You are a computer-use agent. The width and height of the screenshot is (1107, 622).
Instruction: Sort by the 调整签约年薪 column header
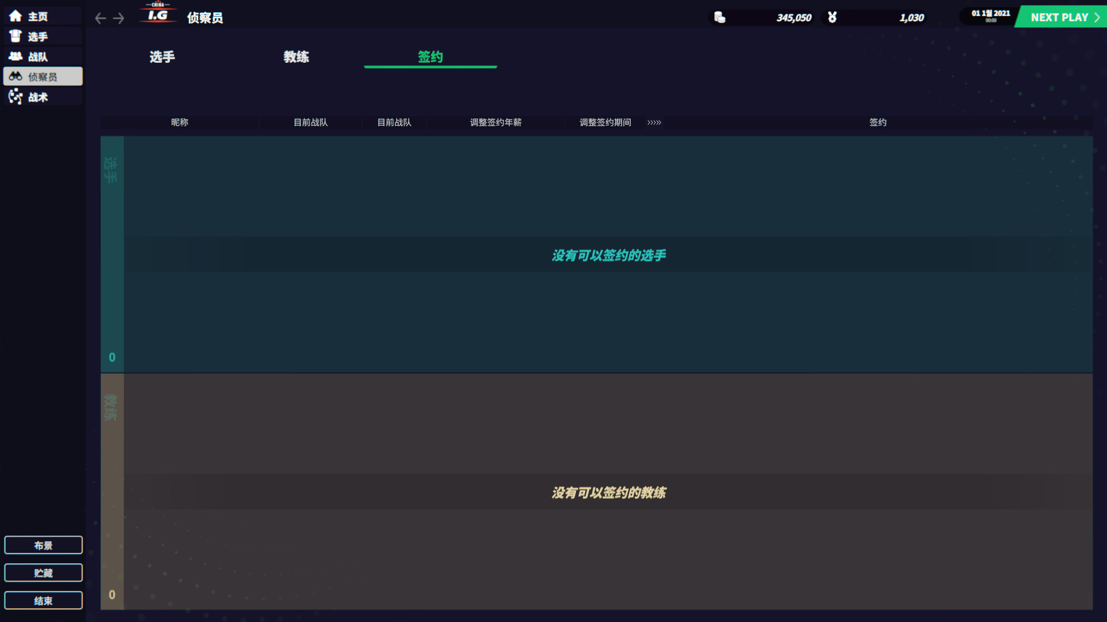tap(495, 122)
